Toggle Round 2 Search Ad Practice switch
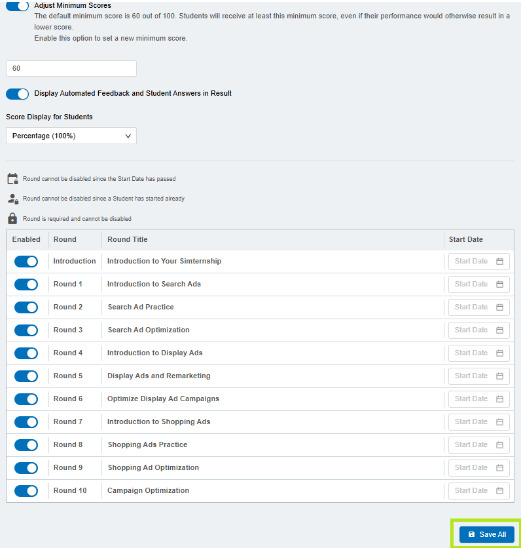Image resolution: width=521 pixels, height=548 pixels. [26, 307]
